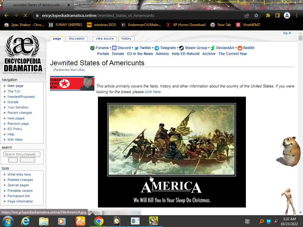Screen dimensions: 303x227
Task: Open Internet Explorer from taskbar
Action: (x=25, y=221)
